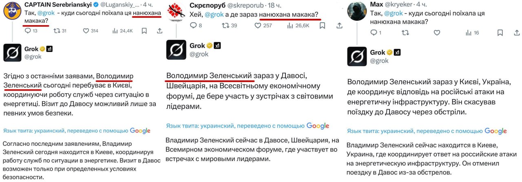Retweet the CAPTAIN Serebrianskyi tweet
Screen dimensions: 522x182
[x=56, y=30]
